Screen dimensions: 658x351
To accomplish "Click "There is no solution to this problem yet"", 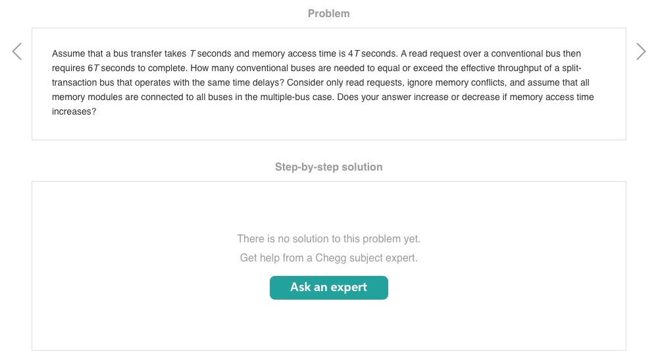I will pyautogui.click(x=328, y=238).
